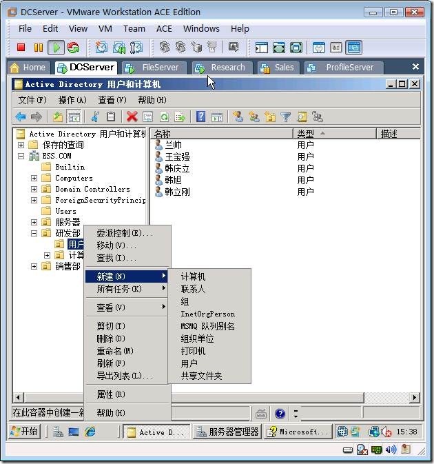Viewport: 434px width, 464px height.
Task: Expand the ForeignSecurityPrincipals node
Action: 34,201
